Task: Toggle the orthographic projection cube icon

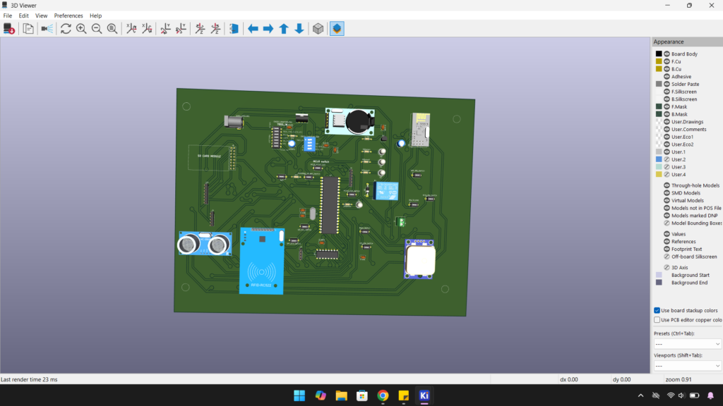Action: point(318,29)
